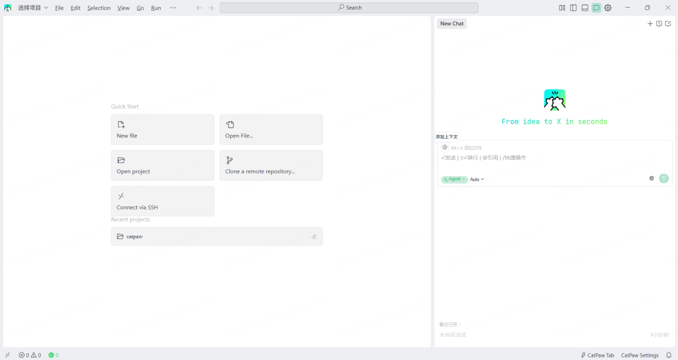Select the New Chat tab
The height and width of the screenshot is (360, 678).
tap(452, 24)
